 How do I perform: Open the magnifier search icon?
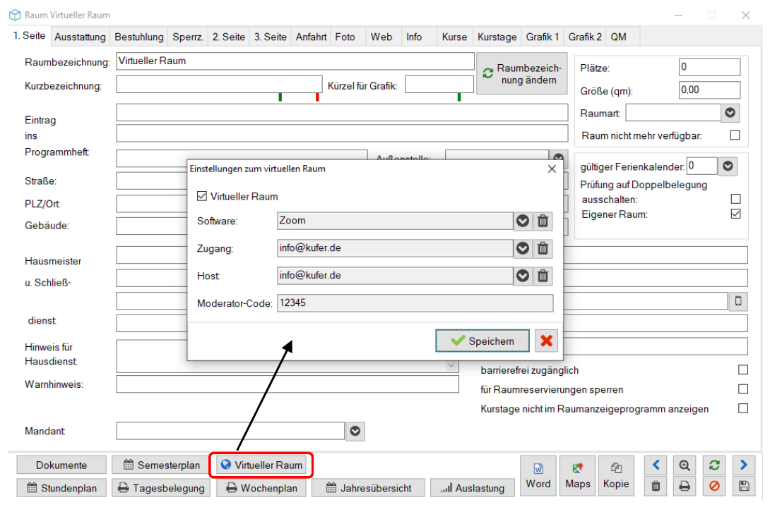click(685, 465)
